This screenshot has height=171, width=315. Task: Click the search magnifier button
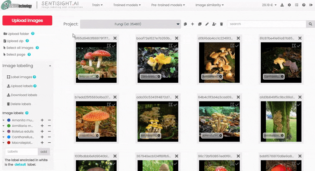coord(310,24)
